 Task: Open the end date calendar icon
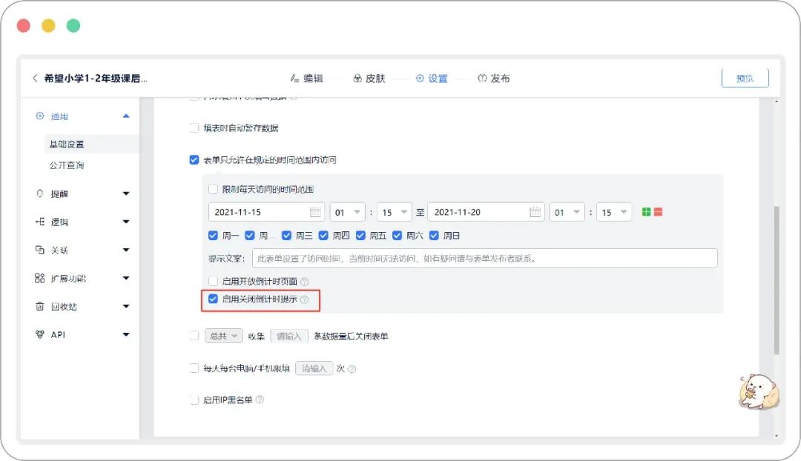tap(535, 212)
